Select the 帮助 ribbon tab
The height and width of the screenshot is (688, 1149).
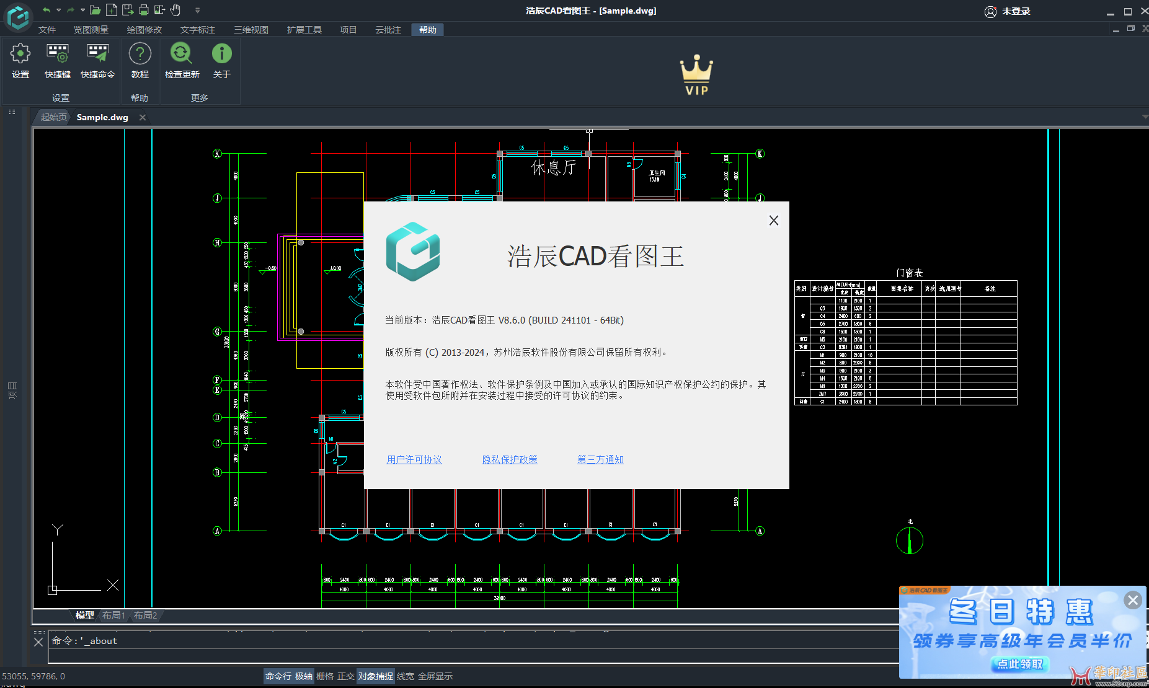tap(427, 30)
